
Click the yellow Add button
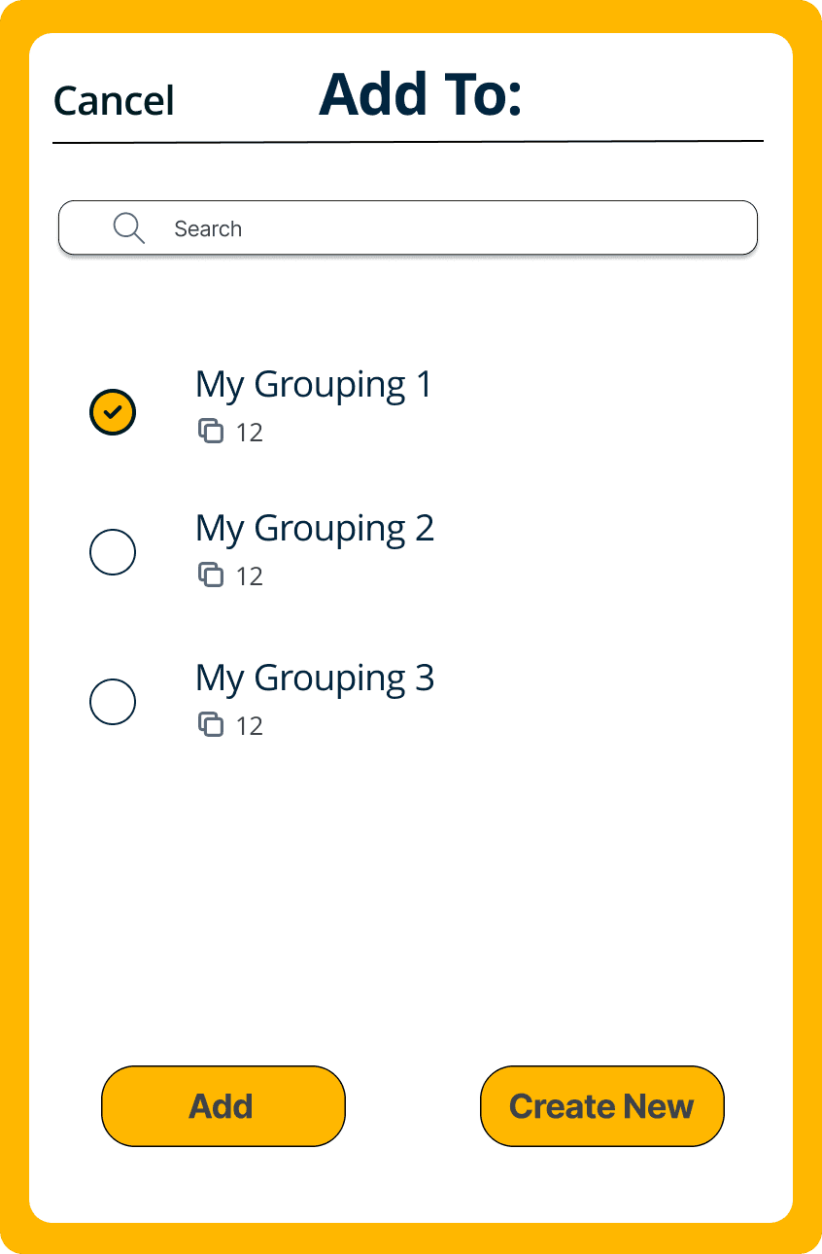(x=223, y=1106)
